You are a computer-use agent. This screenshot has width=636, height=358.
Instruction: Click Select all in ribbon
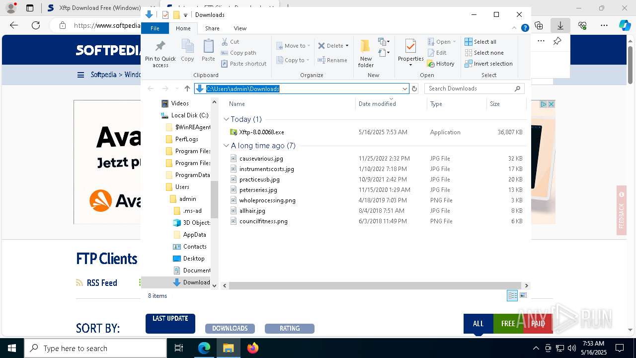480,42
